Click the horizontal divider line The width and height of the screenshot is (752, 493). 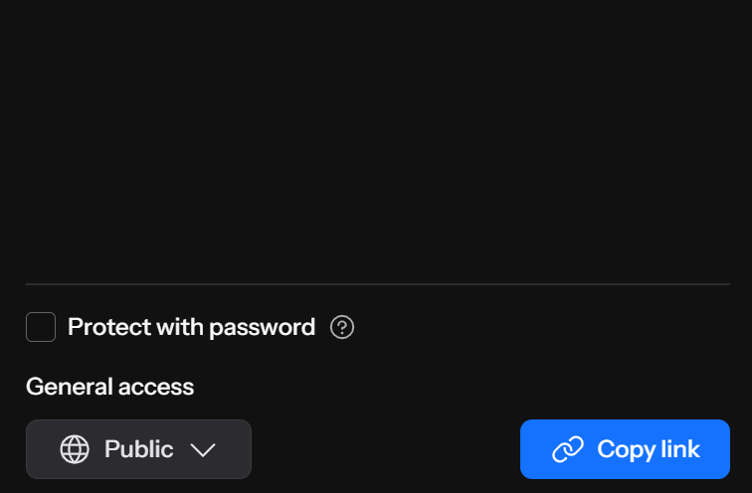378,284
